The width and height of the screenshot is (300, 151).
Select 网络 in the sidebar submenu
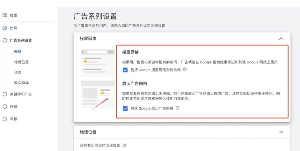click(18, 52)
